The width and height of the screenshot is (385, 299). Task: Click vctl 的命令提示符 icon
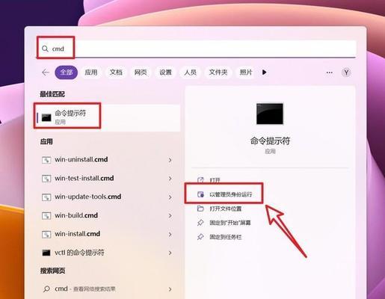click(46, 253)
